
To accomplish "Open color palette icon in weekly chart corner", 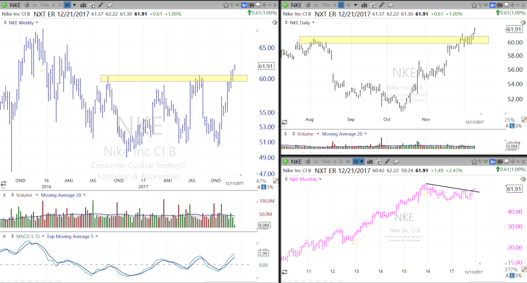I will pos(274,23).
